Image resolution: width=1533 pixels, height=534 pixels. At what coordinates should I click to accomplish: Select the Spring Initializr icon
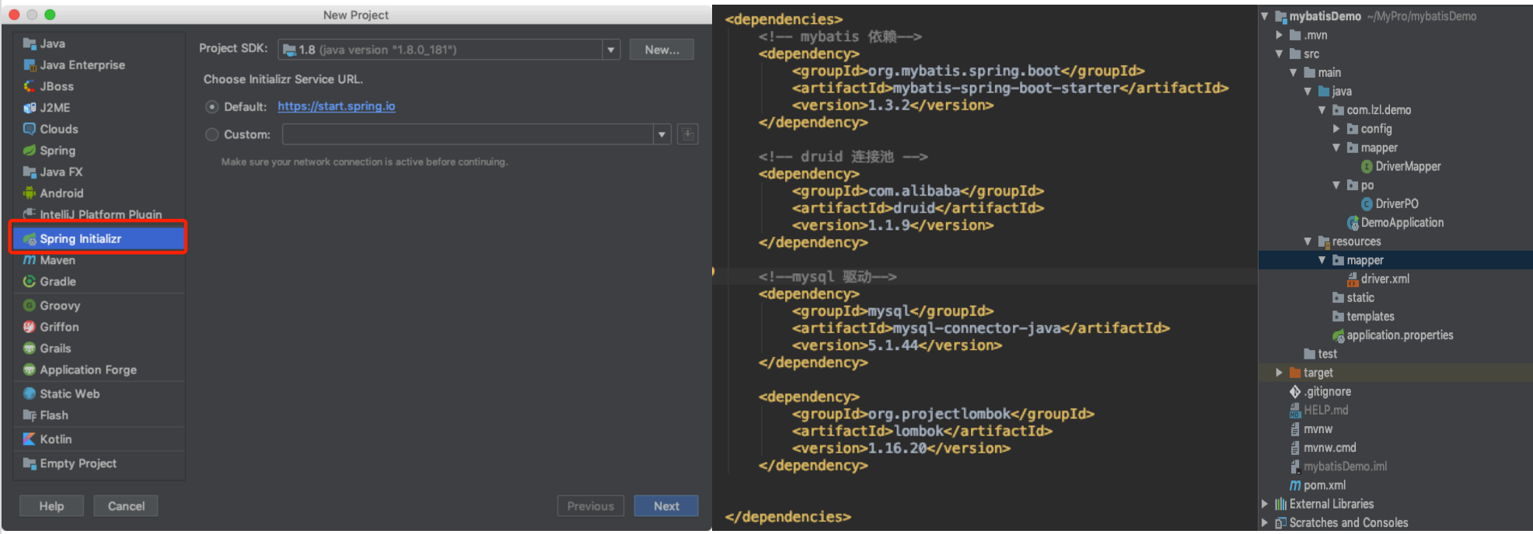30,238
